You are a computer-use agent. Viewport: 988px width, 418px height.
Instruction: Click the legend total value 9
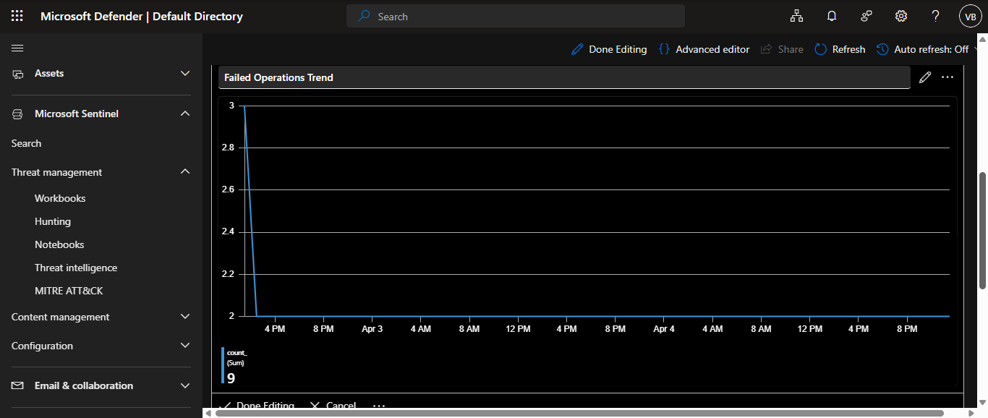pos(231,378)
